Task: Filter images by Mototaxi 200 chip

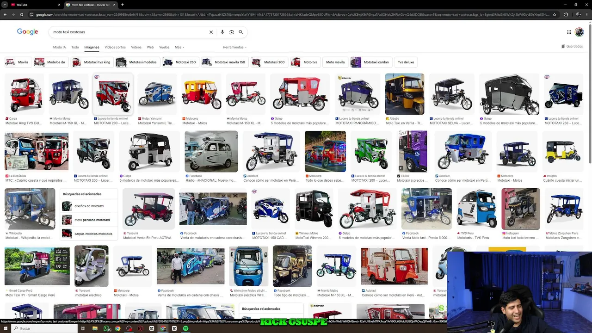Action: 269,62
